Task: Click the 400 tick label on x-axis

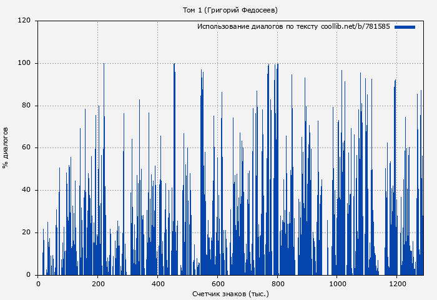Action: (157, 283)
